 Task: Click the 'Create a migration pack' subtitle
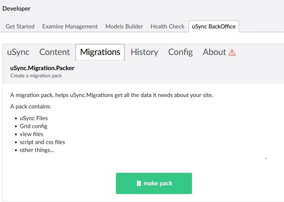pos(36,76)
